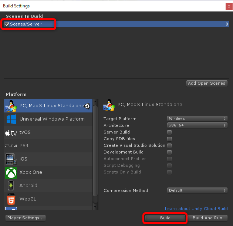
Task: Click the Android phone icon
Action: 11,185
